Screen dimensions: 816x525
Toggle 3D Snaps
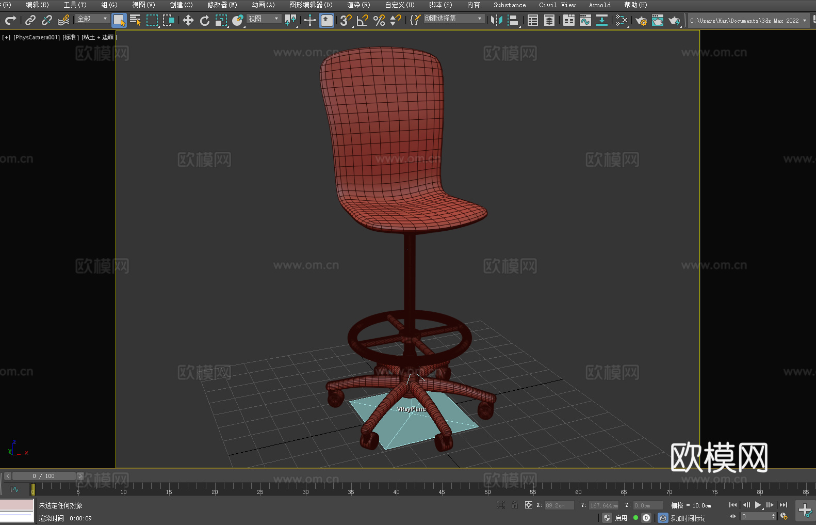coord(346,20)
